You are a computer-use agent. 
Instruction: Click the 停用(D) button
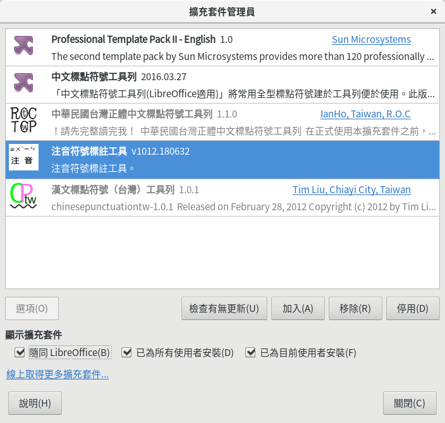point(413,309)
